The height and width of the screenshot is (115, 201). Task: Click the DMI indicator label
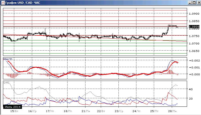pyautogui.click(x=6, y=83)
